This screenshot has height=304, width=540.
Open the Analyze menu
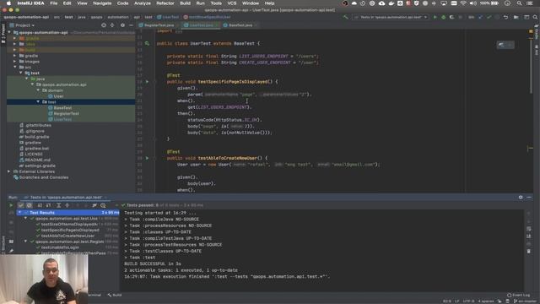coord(143,3)
